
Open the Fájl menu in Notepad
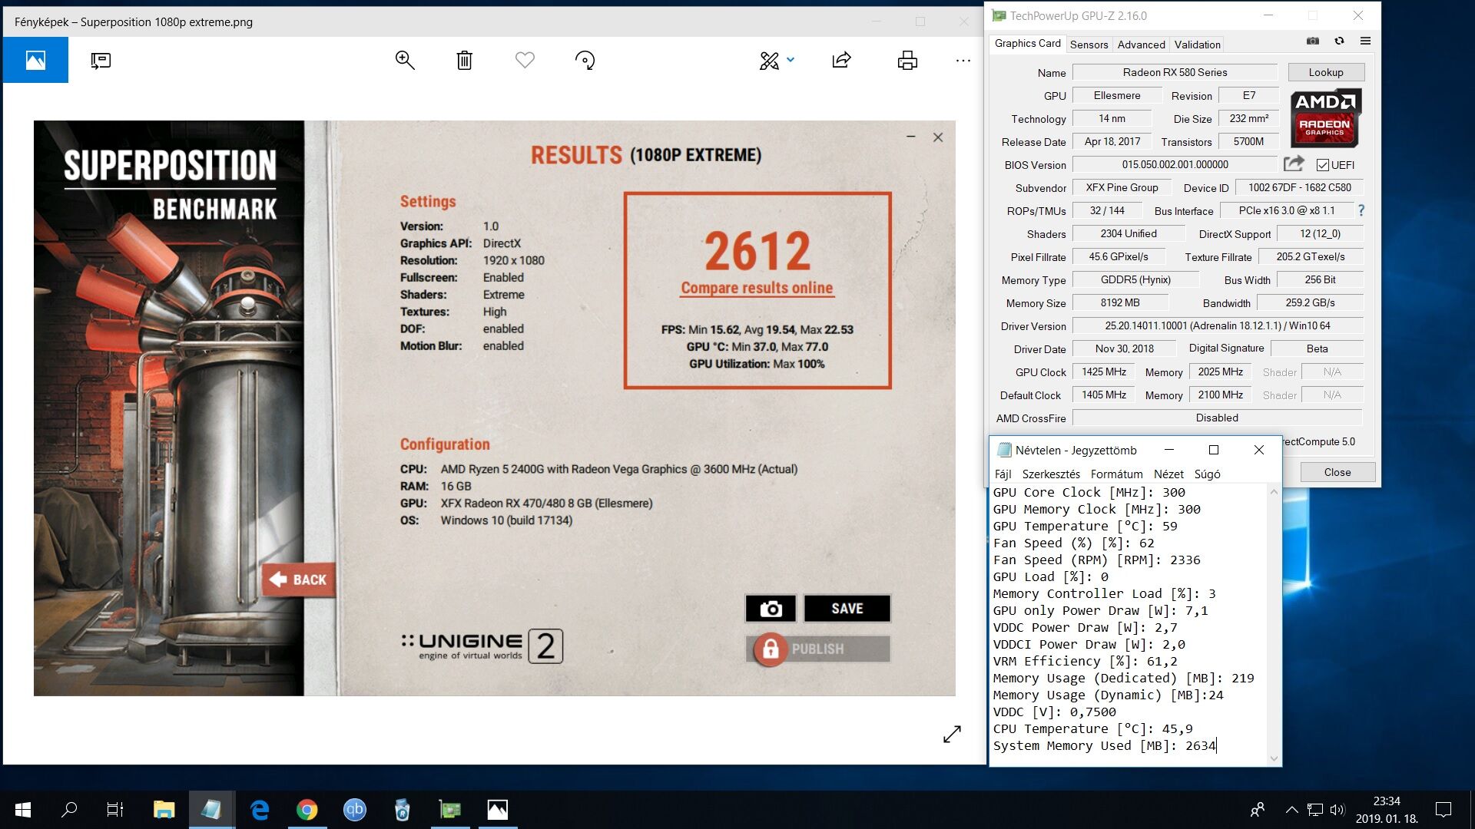(1003, 474)
